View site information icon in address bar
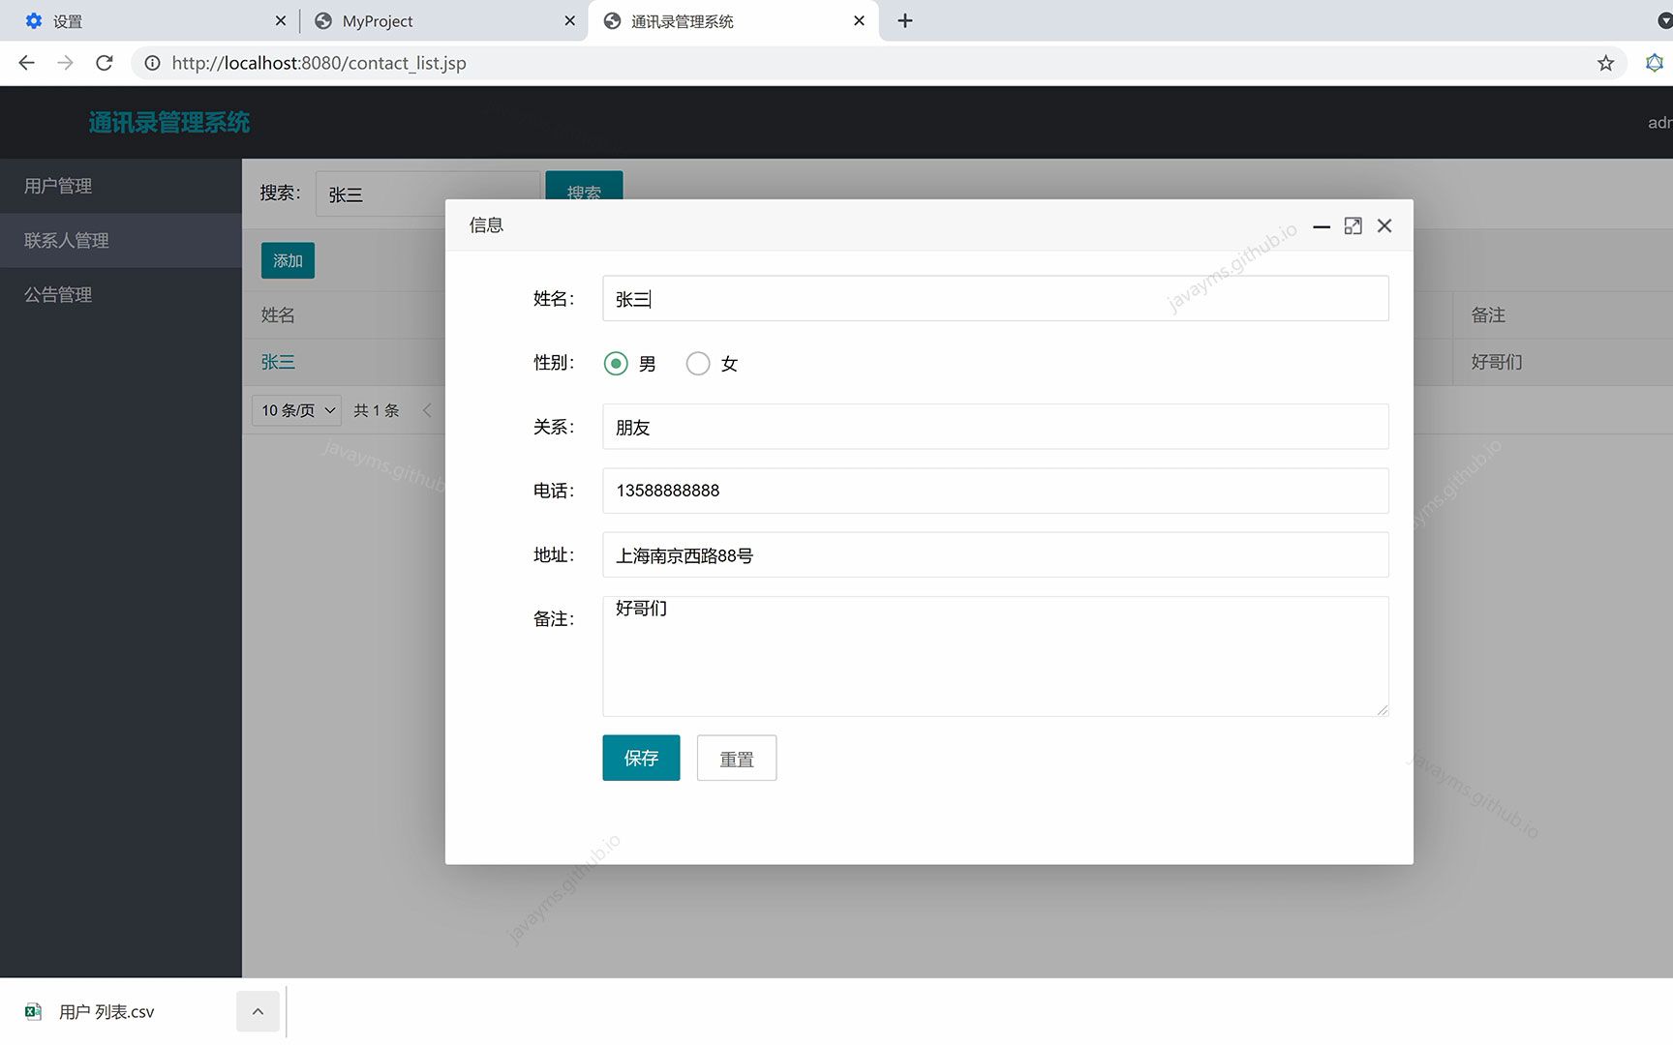1673x1045 pixels. [x=152, y=63]
